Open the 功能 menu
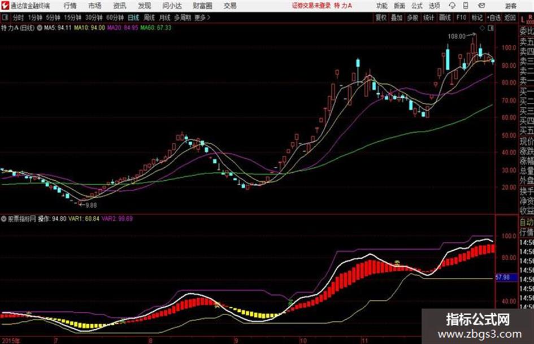 [381, 6]
